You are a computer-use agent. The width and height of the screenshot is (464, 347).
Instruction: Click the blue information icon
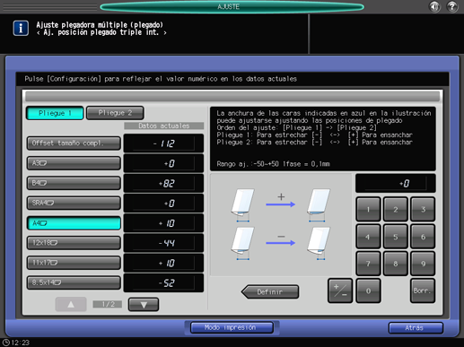pos(21,29)
